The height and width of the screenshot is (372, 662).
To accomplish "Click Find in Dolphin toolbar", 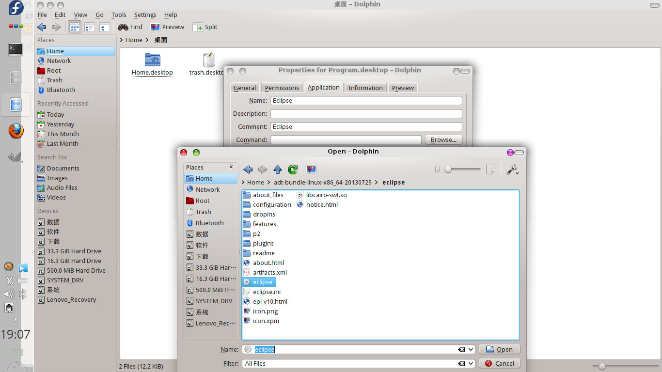I will click(x=130, y=27).
